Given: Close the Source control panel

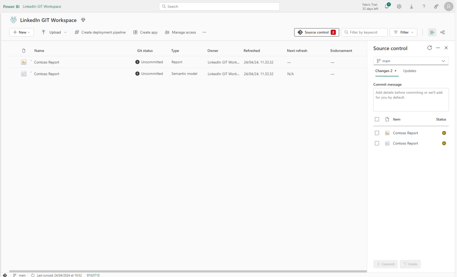Looking at the screenshot, I should point(446,48).
